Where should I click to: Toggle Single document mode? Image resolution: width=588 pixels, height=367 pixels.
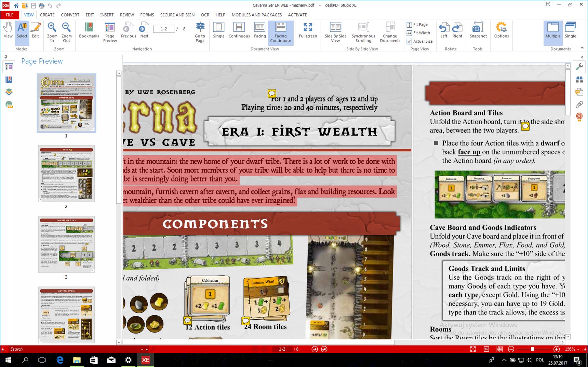coord(570,30)
